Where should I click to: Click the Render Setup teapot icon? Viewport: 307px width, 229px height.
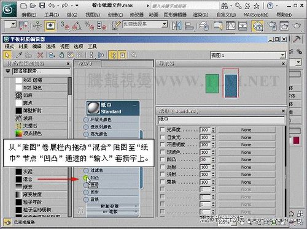tap(272, 26)
